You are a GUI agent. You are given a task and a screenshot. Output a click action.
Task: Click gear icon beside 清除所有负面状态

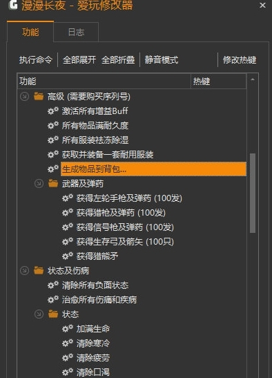pos(53,285)
